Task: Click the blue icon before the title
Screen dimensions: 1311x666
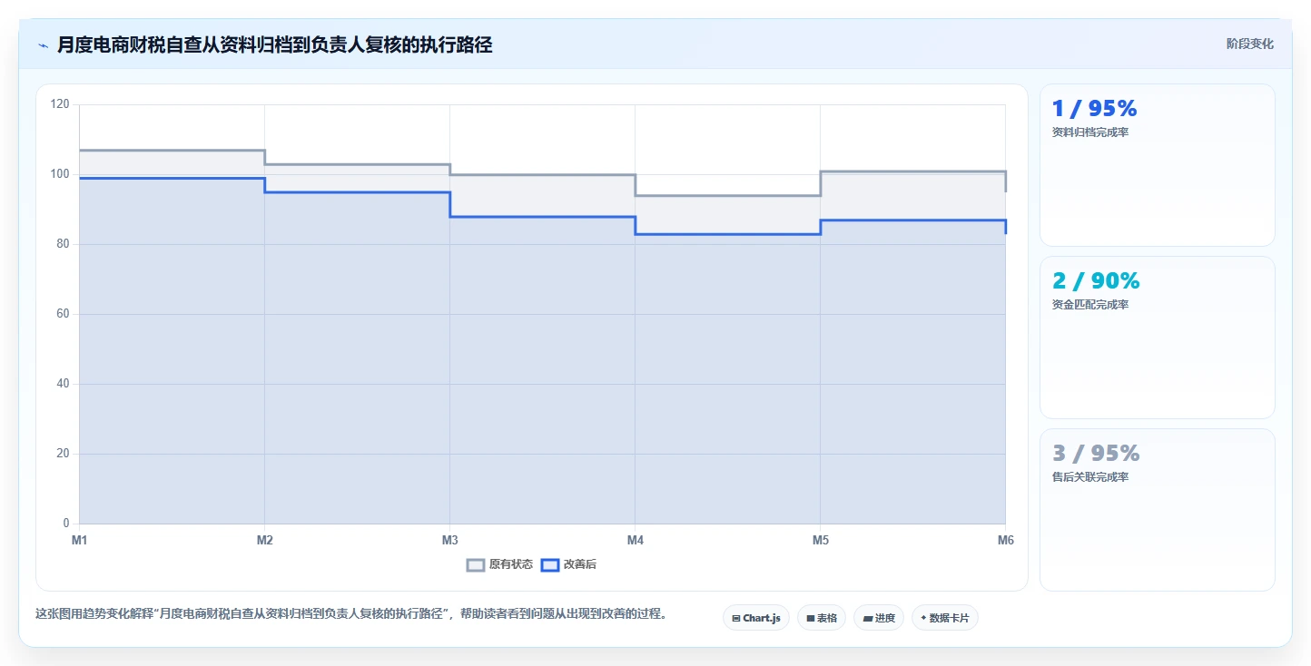Action: coord(43,45)
